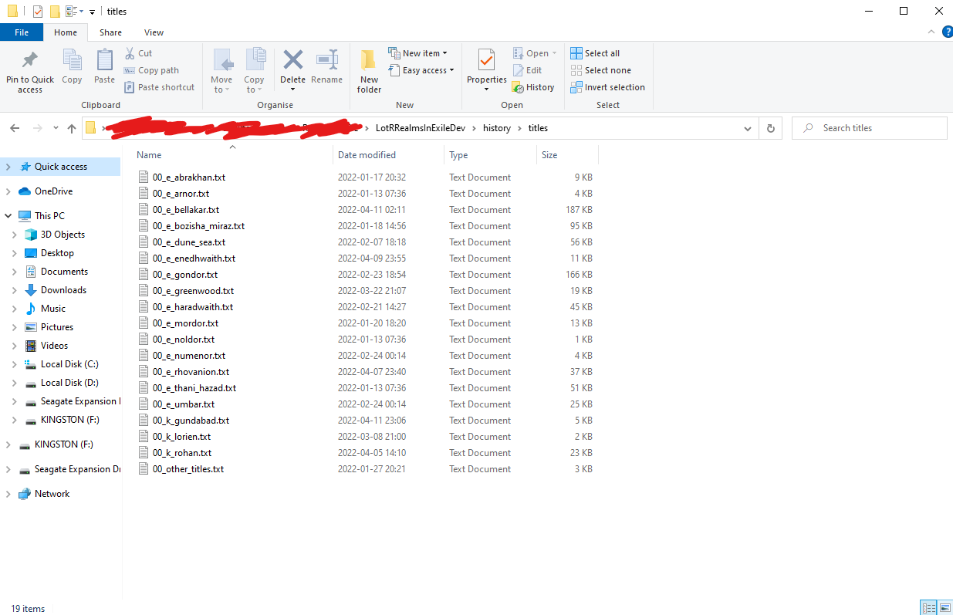Sort by the Name column header

[x=232, y=154]
